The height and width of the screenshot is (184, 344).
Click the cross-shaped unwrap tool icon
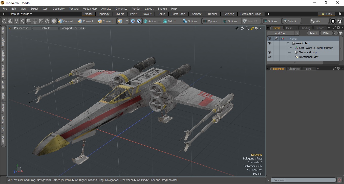coord(35,21)
